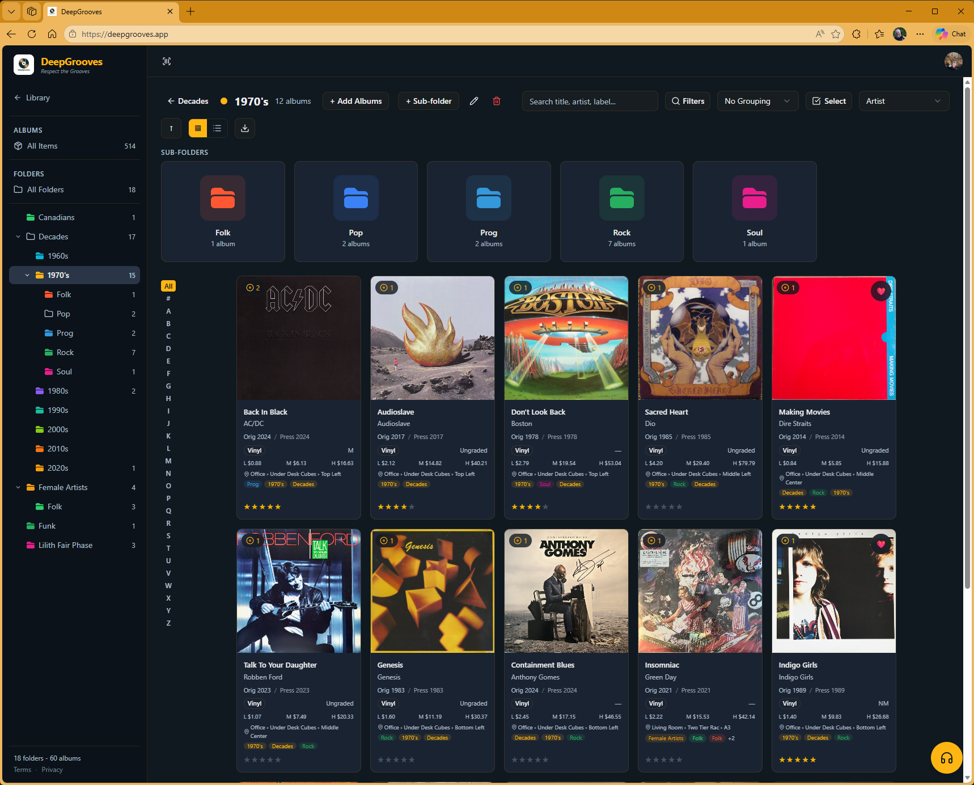Enable Select mode
Viewport: 974px width, 785px height.
coord(829,101)
